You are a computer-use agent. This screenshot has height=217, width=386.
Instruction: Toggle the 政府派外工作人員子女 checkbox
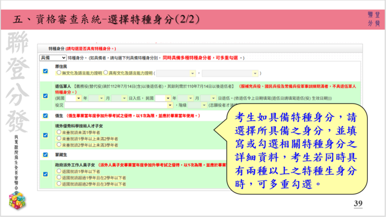coord(45,174)
